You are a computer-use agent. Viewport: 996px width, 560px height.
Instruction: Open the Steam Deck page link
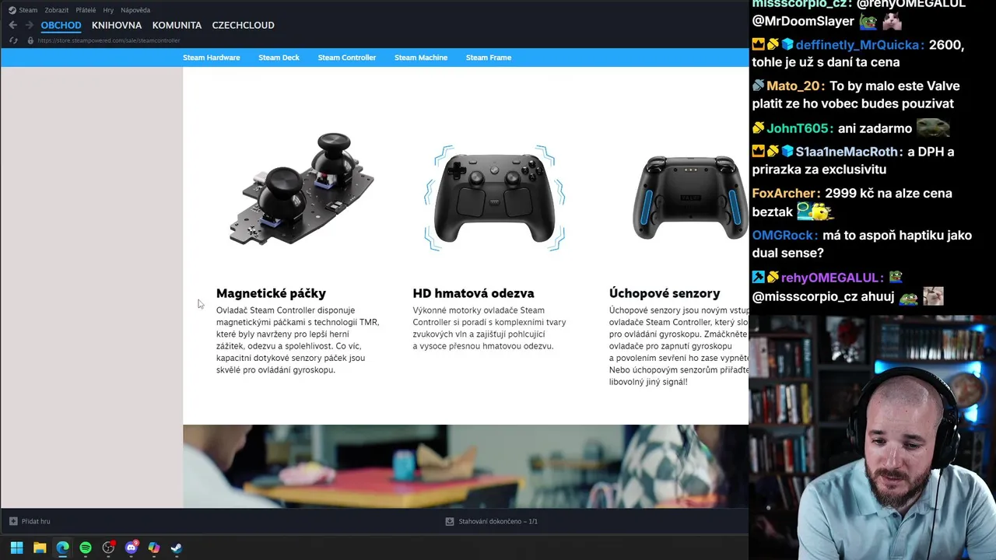point(279,58)
